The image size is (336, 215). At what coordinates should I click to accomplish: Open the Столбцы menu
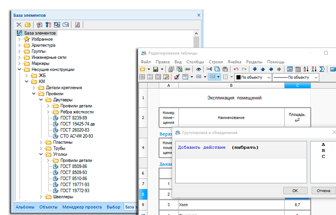(x=195, y=62)
